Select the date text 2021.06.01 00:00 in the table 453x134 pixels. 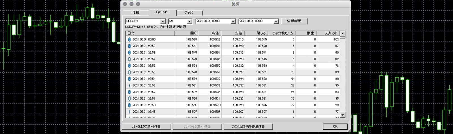tap(144, 39)
